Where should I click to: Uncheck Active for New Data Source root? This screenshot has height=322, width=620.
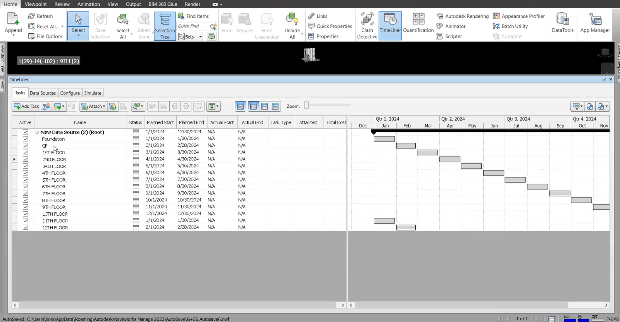[26, 132]
